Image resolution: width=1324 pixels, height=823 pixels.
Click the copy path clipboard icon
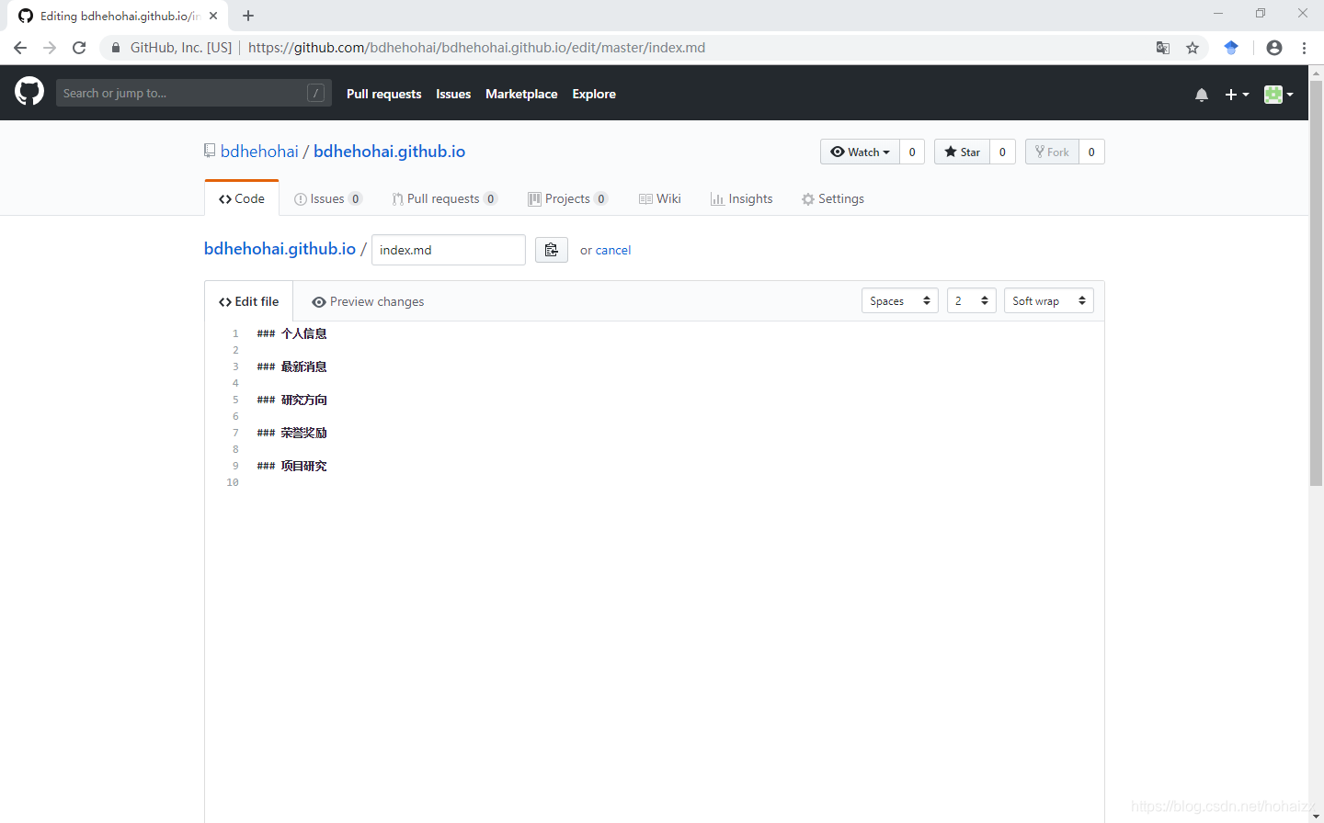(x=552, y=250)
